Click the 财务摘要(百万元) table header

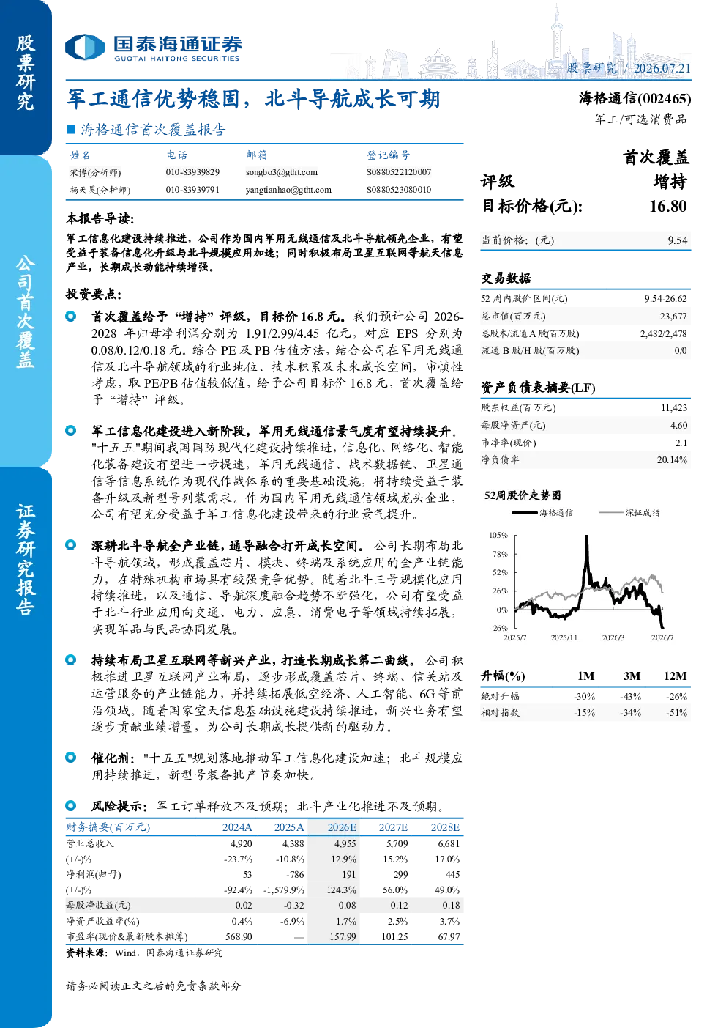(x=108, y=827)
